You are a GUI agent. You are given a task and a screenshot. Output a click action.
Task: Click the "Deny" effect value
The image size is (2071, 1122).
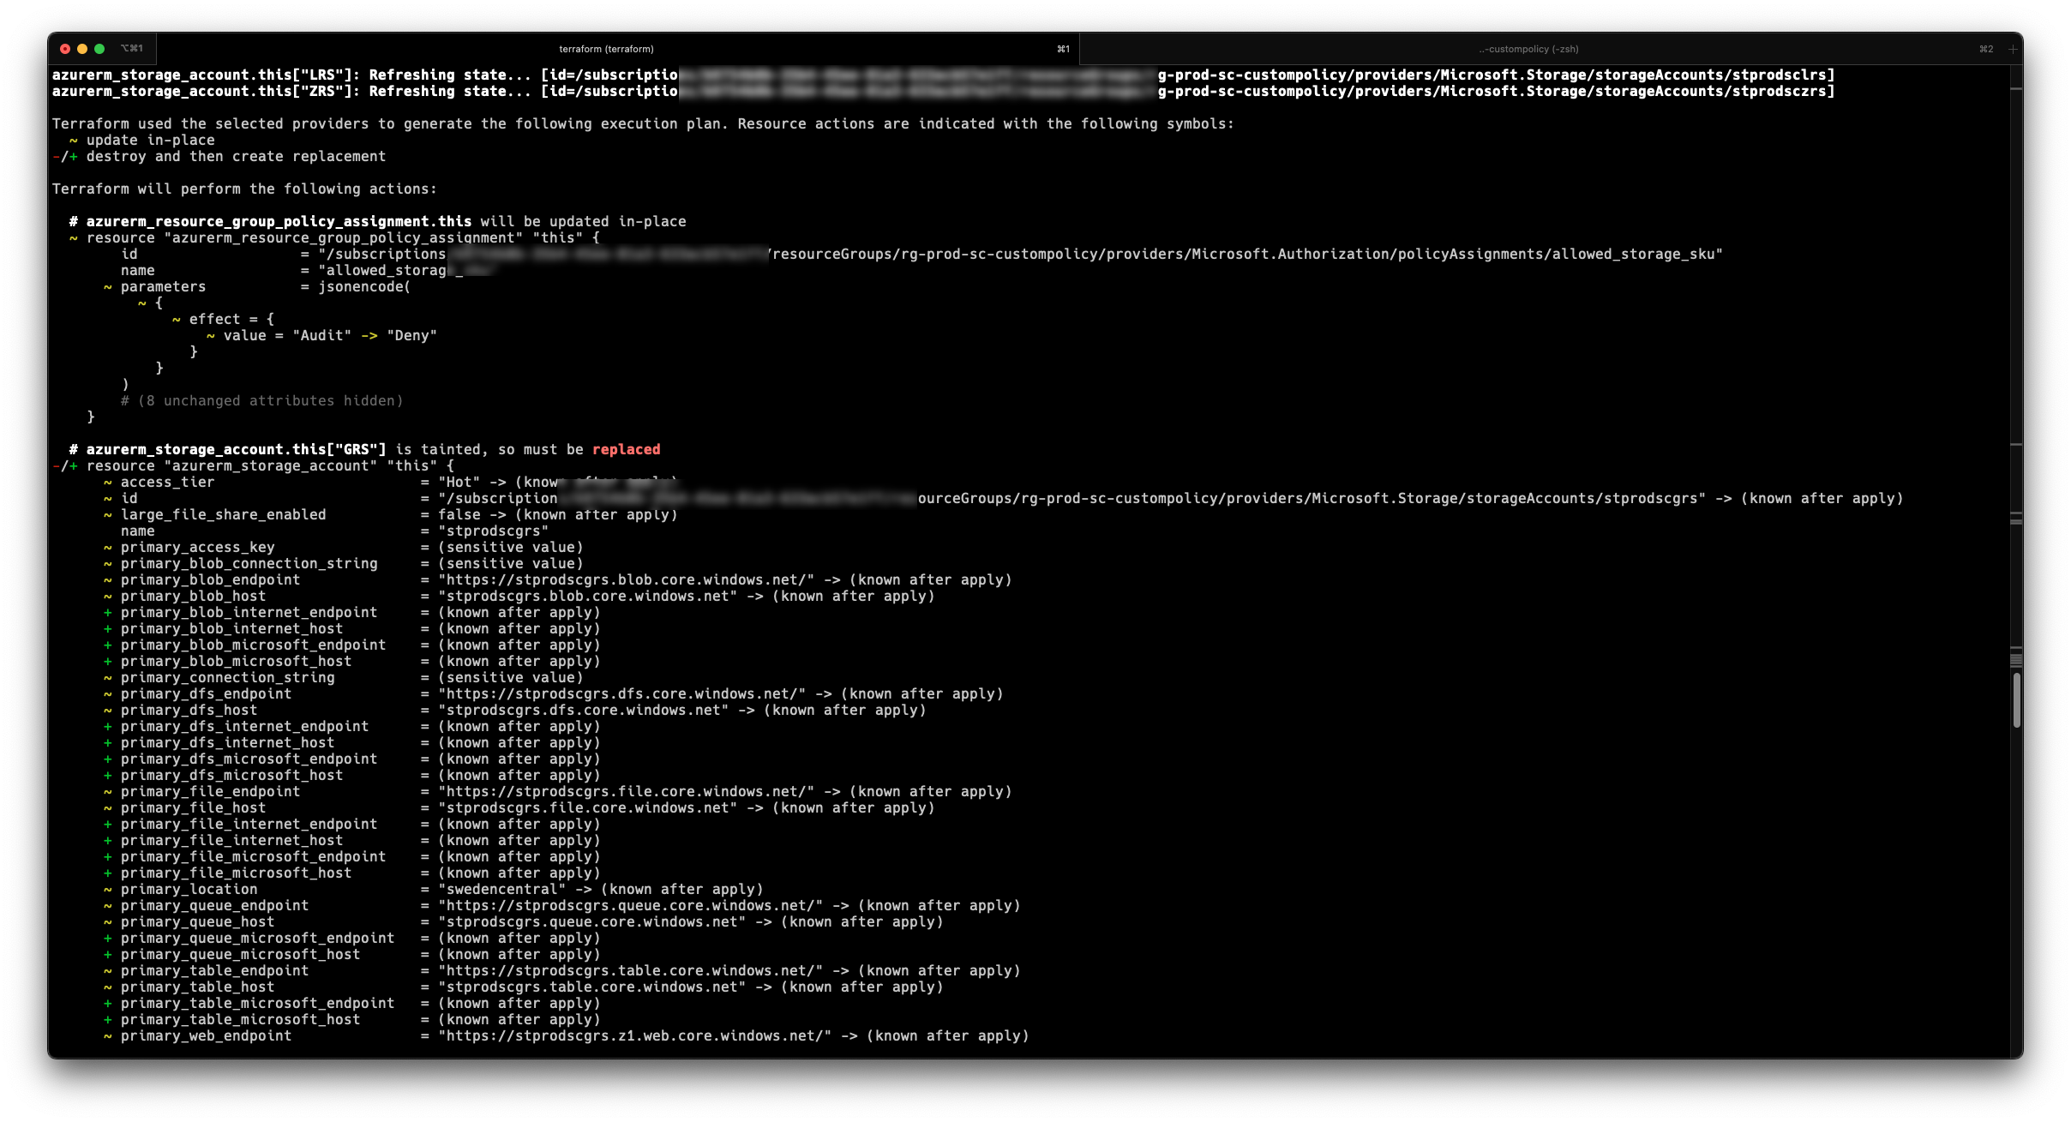[411, 335]
